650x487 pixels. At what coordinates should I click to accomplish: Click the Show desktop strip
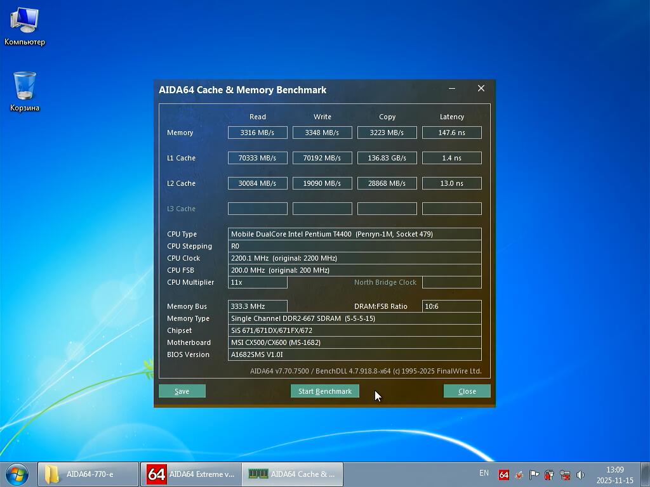click(646, 474)
